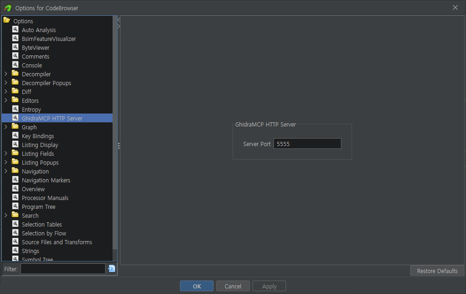Click the Entropy options icon

[15, 109]
